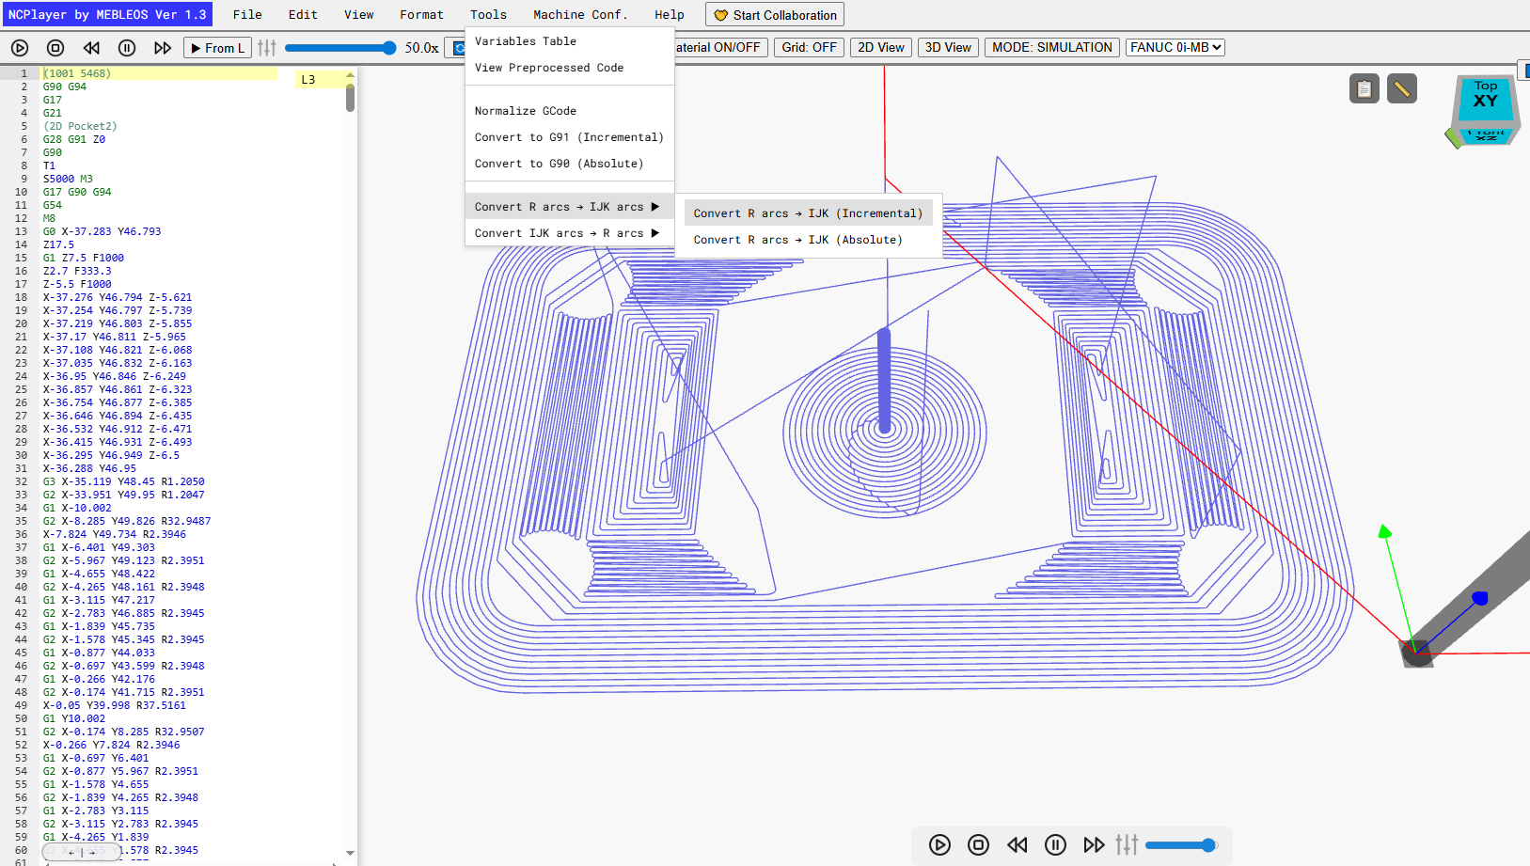Click code line 'X-0.05 Y39.998 R37.5161'
This screenshot has height=866, width=1530.
tap(115, 705)
